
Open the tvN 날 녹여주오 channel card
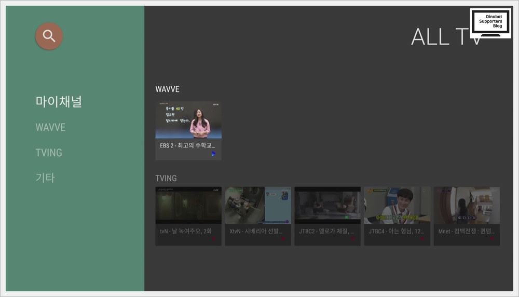tap(188, 216)
